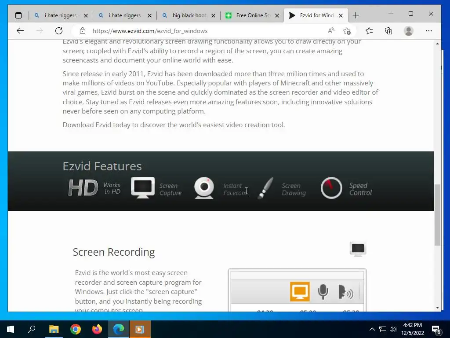The width and height of the screenshot is (450, 338).
Task: Close the Free Online Sc tab
Action: 277,15
